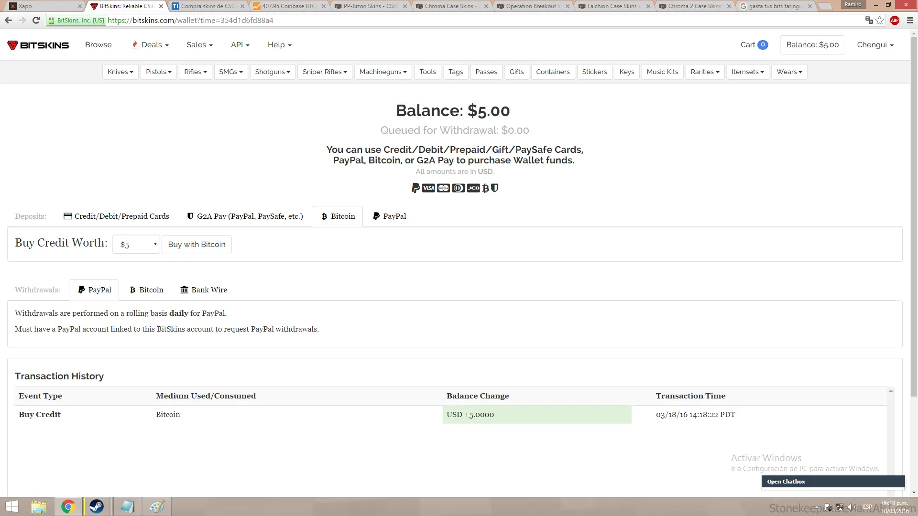Viewport: 918px width, 516px height.
Task: Bookmark page with star icon
Action: [x=880, y=21]
